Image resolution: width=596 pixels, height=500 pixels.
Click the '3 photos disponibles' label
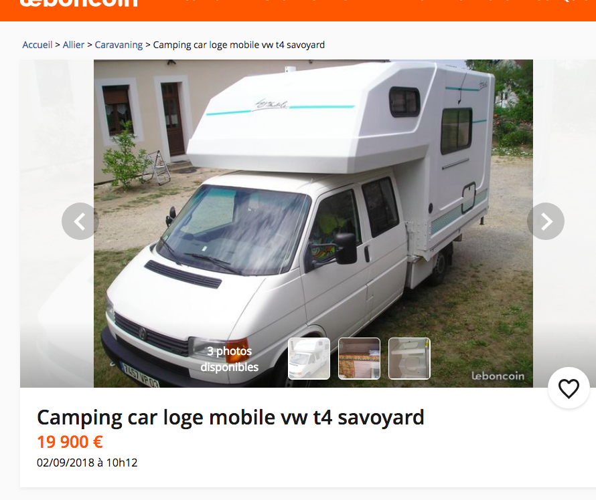(x=229, y=359)
